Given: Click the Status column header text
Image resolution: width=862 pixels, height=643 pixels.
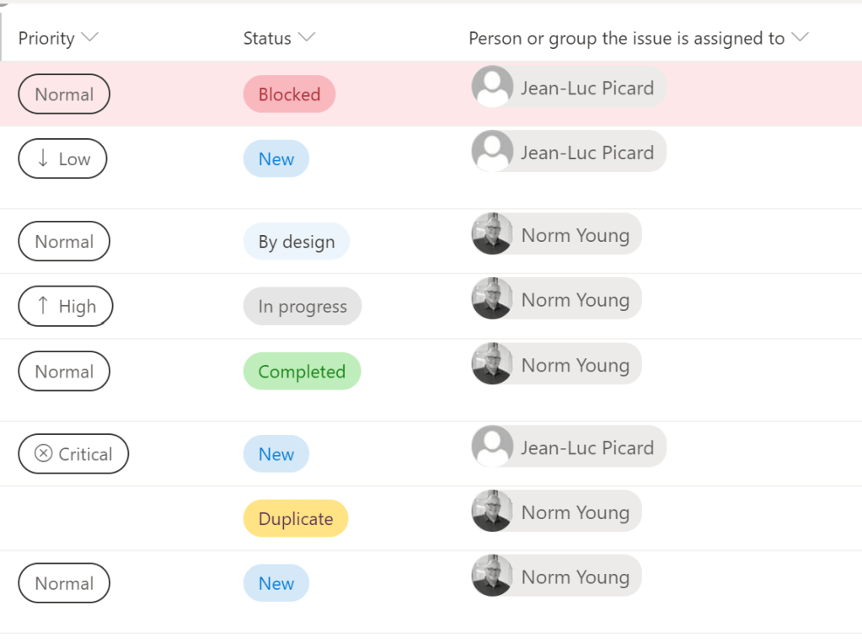Looking at the screenshot, I should pyautogui.click(x=266, y=38).
